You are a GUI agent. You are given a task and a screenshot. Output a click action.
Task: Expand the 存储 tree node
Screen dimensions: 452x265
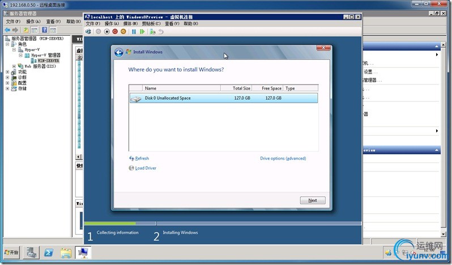(x=7, y=89)
